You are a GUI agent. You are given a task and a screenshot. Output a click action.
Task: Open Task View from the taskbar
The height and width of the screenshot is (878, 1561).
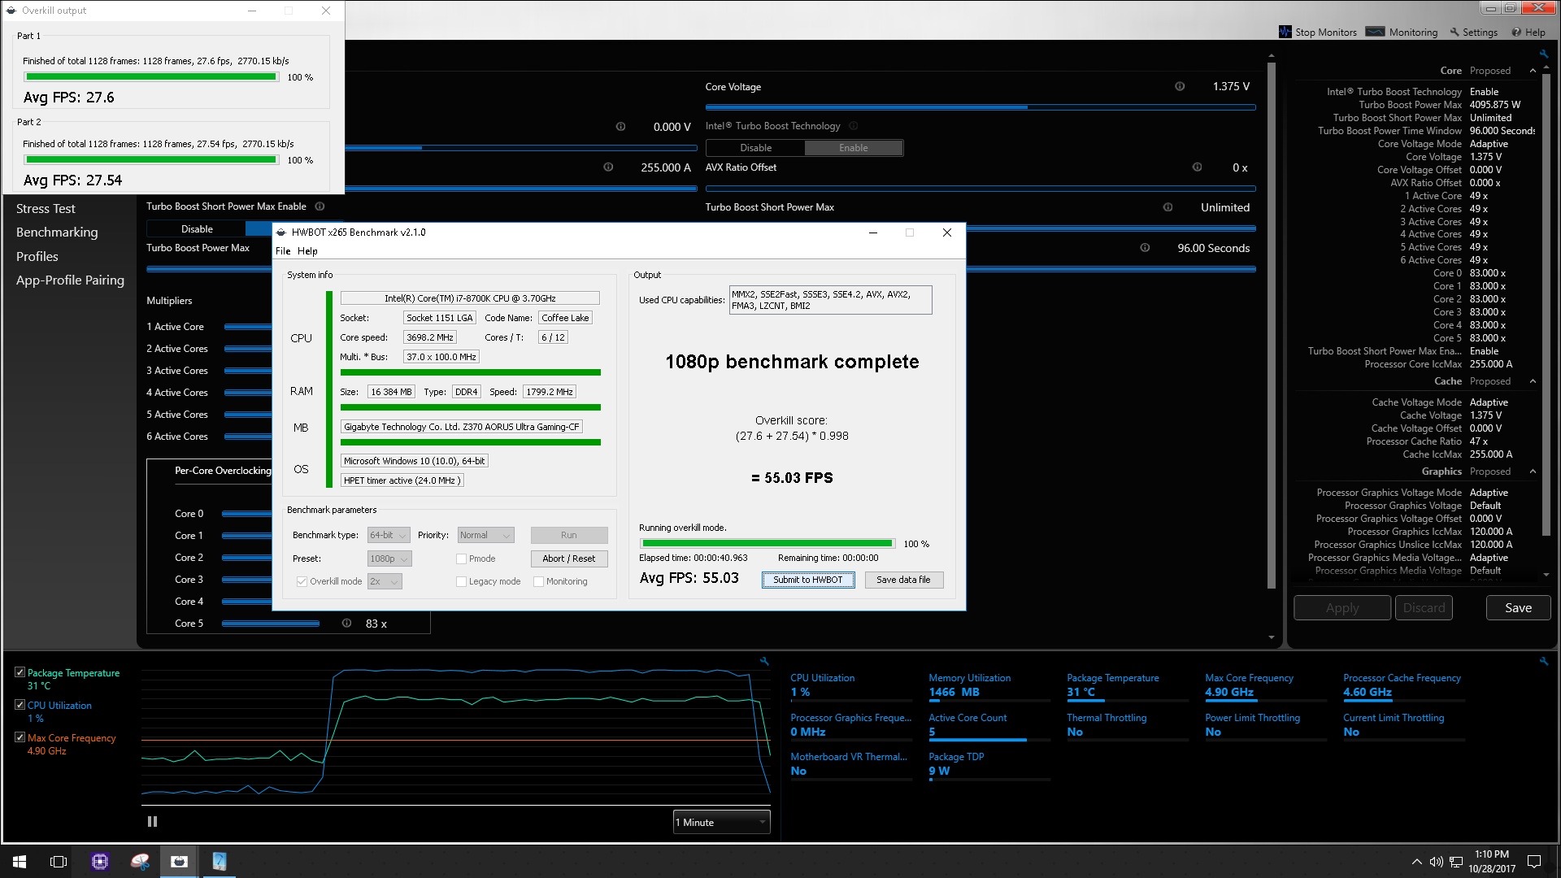point(59,862)
